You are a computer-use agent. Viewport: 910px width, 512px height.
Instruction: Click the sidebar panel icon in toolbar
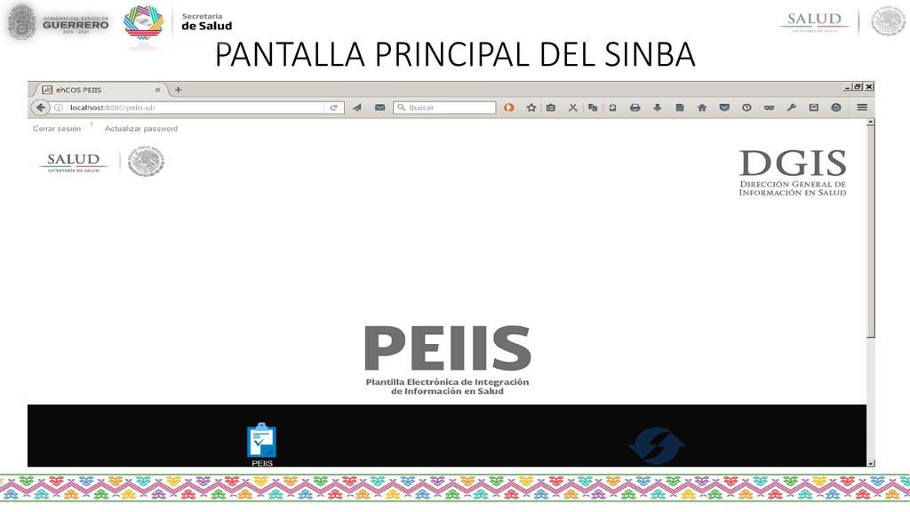[x=814, y=108]
